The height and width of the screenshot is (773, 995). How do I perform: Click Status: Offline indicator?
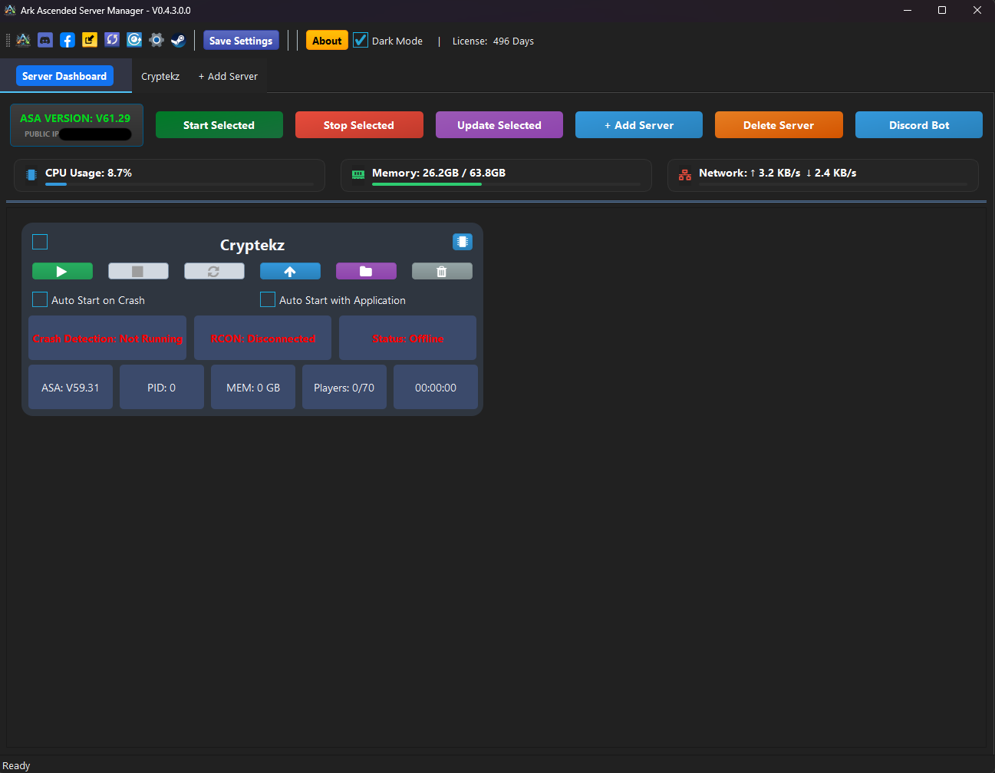coord(407,338)
